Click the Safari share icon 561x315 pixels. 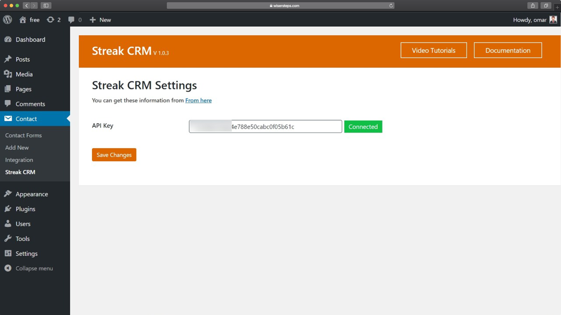point(533,6)
